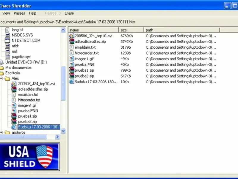Select emaildani.txt name in file list
Image resolution: width=238 pixels, height=179 pixels.
(85, 47)
